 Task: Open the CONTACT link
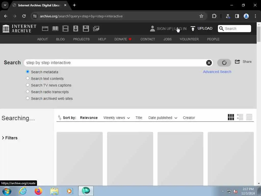coord(148,39)
